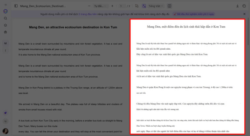Click the page number input field
The image size is (250, 136).
pos(121,6)
